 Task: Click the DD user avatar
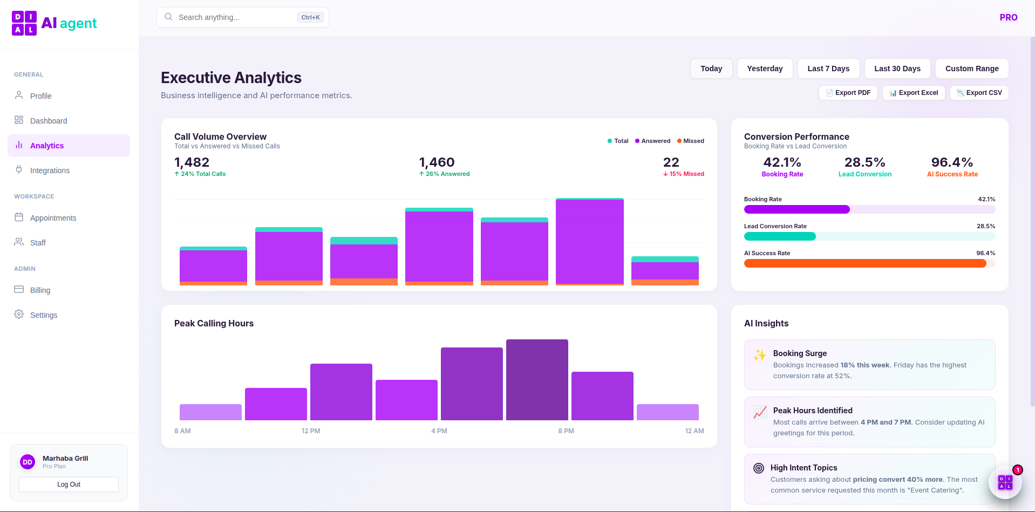[x=28, y=462]
